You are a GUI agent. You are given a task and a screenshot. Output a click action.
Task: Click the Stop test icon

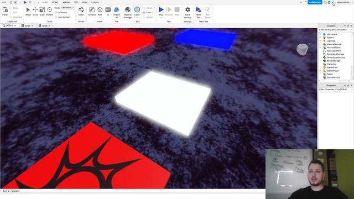(177, 10)
